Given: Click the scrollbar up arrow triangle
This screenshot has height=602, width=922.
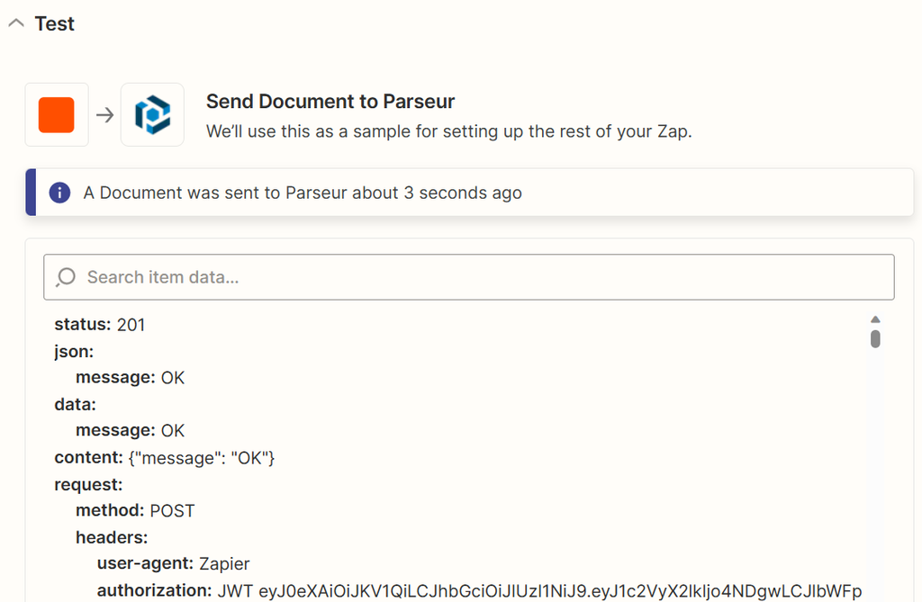Looking at the screenshot, I should [x=874, y=318].
